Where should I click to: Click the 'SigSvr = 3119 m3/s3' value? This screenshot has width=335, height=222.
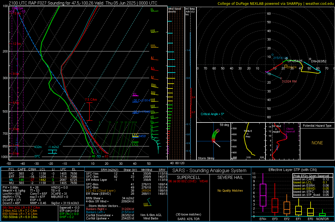click(65, 203)
